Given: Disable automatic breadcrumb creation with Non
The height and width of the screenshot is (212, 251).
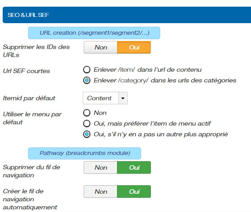Looking at the screenshot, I should (101, 192).
